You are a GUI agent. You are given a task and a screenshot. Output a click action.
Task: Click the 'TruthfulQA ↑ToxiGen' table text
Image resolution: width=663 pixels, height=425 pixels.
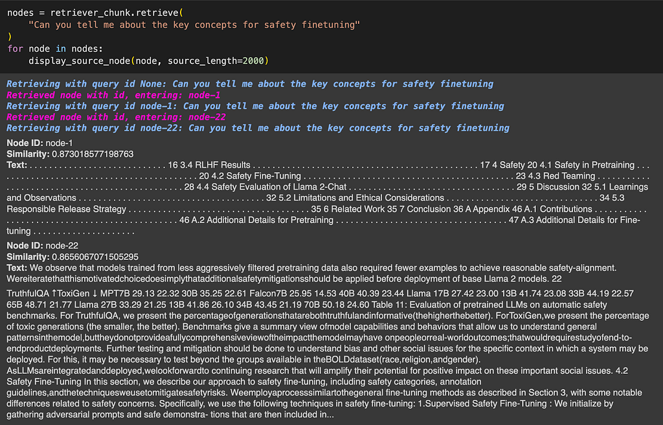48,294
